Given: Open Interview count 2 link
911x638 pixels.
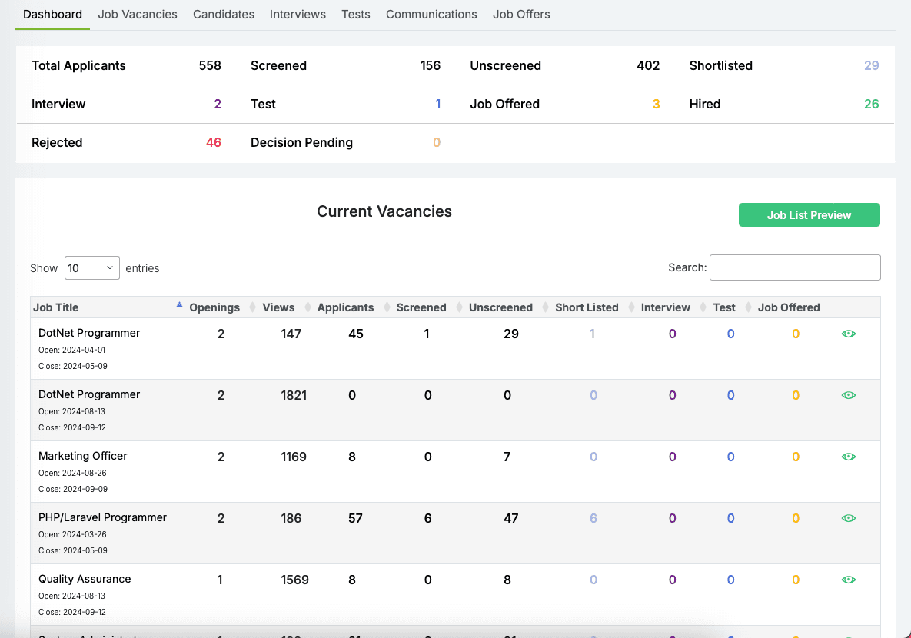Looking at the screenshot, I should click(218, 104).
